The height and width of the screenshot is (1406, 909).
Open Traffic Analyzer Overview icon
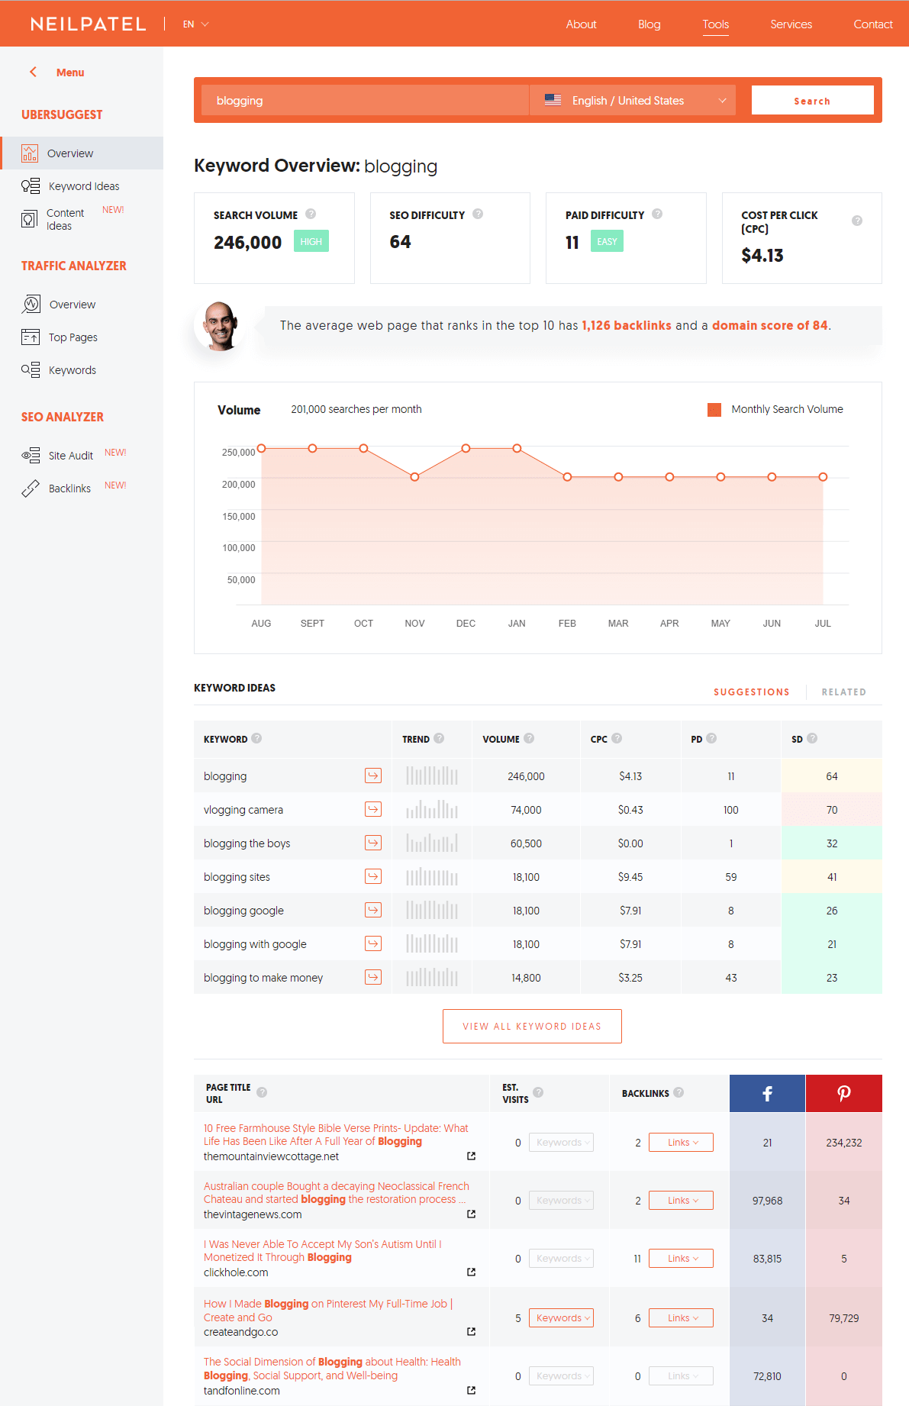[x=31, y=304]
